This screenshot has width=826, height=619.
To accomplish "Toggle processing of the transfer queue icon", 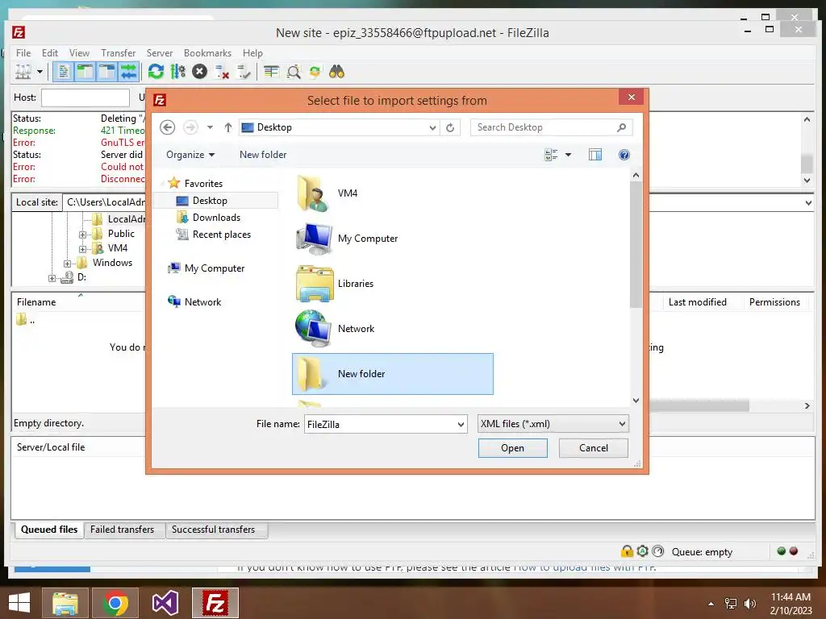I will point(178,72).
